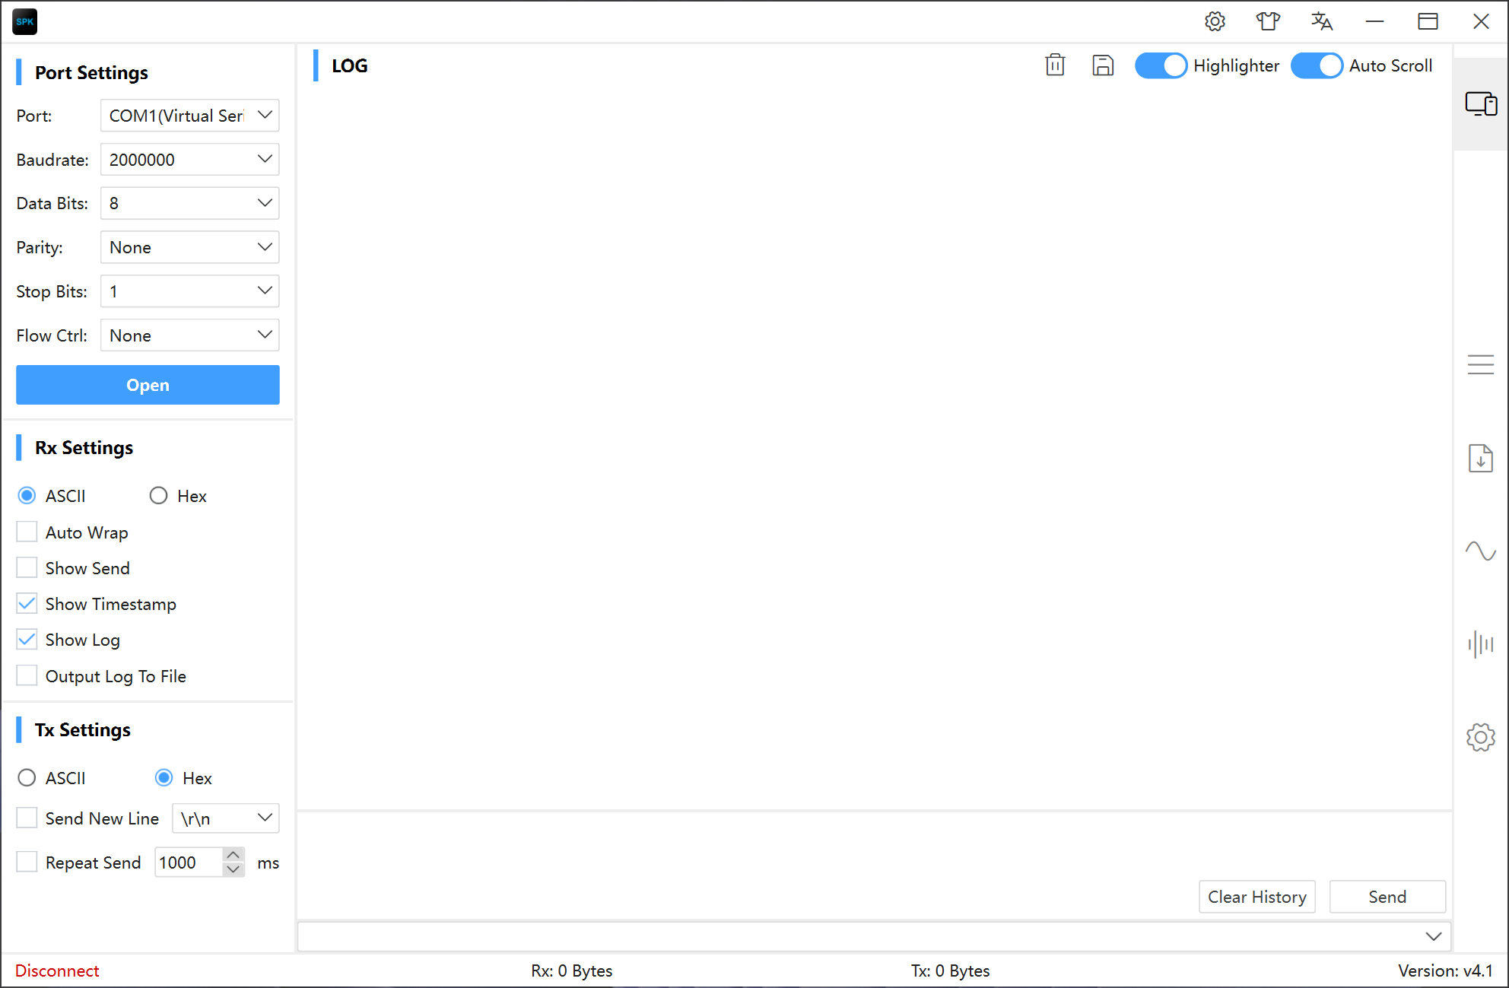Click the SPK app logo
The image size is (1509, 988).
[x=25, y=21]
